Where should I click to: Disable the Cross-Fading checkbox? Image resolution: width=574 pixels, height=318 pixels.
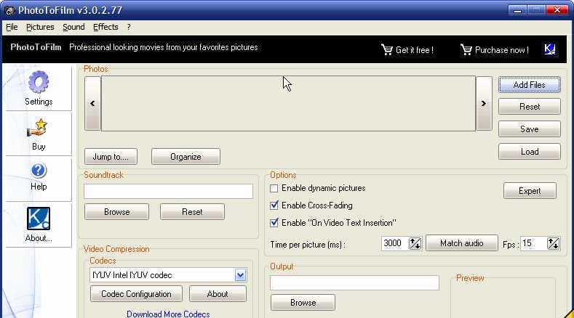(x=274, y=205)
